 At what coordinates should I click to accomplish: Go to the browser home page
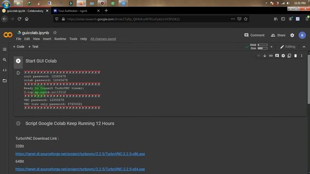point(27,19)
